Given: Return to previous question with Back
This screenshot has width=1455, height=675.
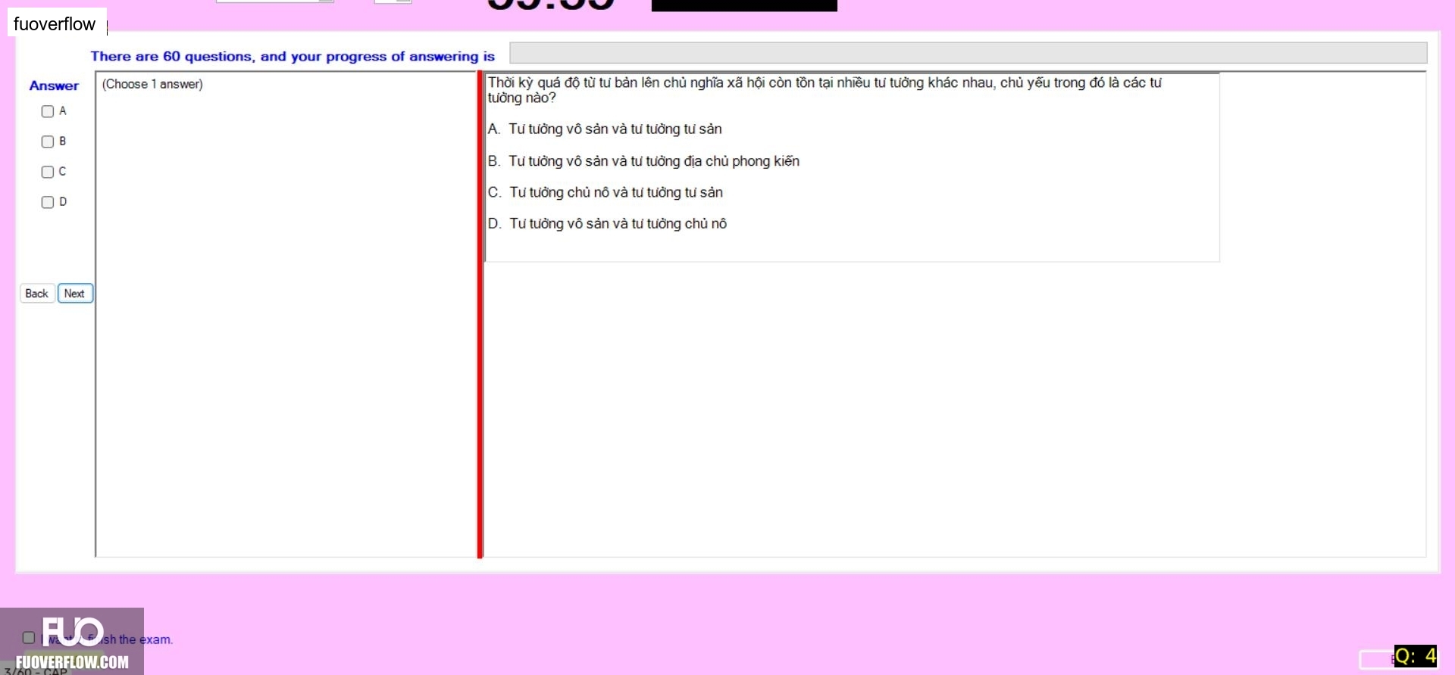Looking at the screenshot, I should point(37,294).
